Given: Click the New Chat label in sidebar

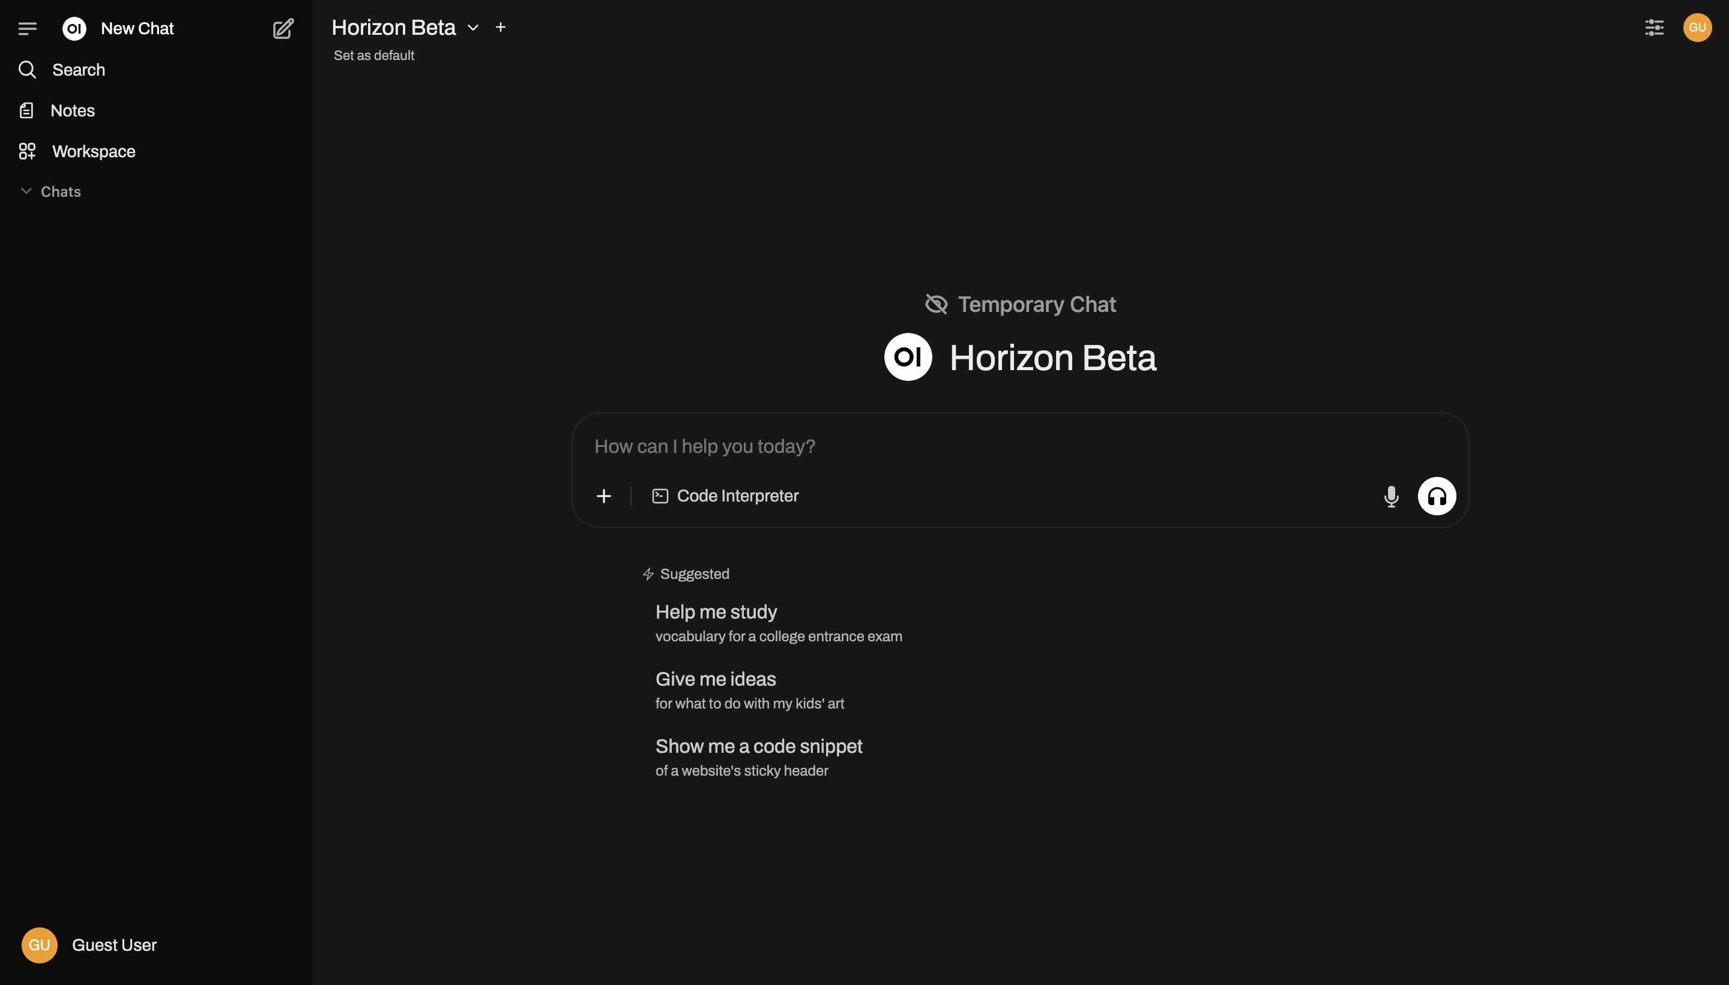Looking at the screenshot, I should [137, 28].
